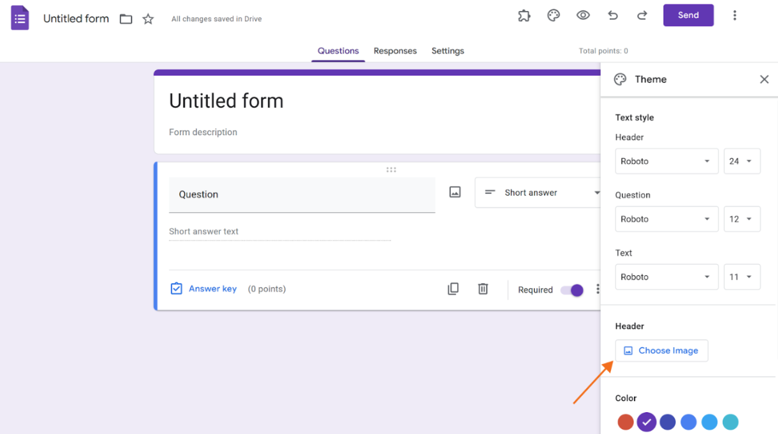Click the customize theme palette icon
Viewport: 778px width, 434px height.
[553, 15]
